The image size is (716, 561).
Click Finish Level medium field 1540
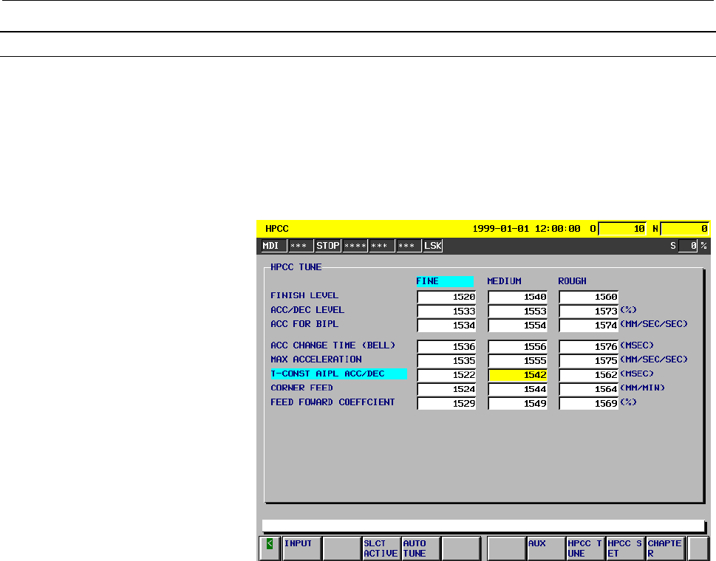[x=517, y=297]
